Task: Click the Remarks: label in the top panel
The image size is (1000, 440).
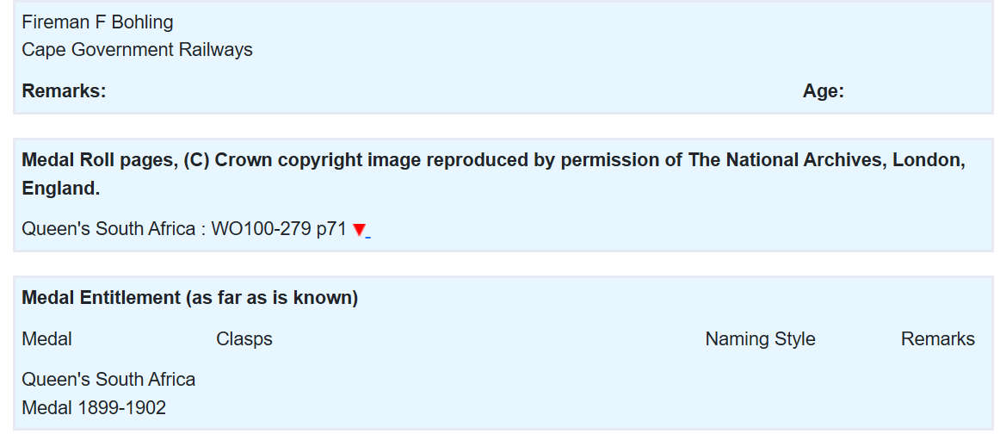Action: [64, 91]
